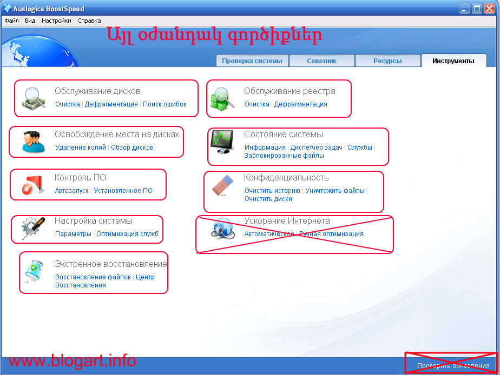Screen dimensions: 500x375
Task: Open the Оптимизация служб link
Action: [128, 234]
